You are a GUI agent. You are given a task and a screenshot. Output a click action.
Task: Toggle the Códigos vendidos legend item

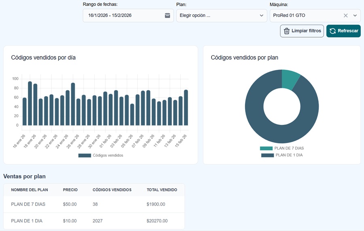101,155
